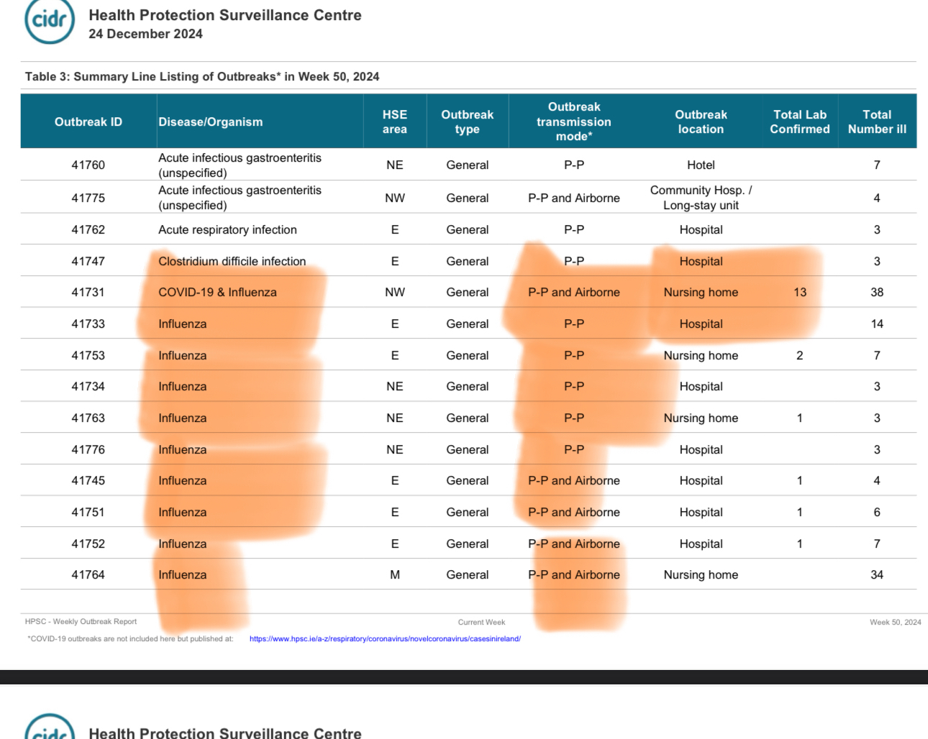The width and height of the screenshot is (928, 739).
Task: Select the Total Lab Confirmed header
Action: 799,121
